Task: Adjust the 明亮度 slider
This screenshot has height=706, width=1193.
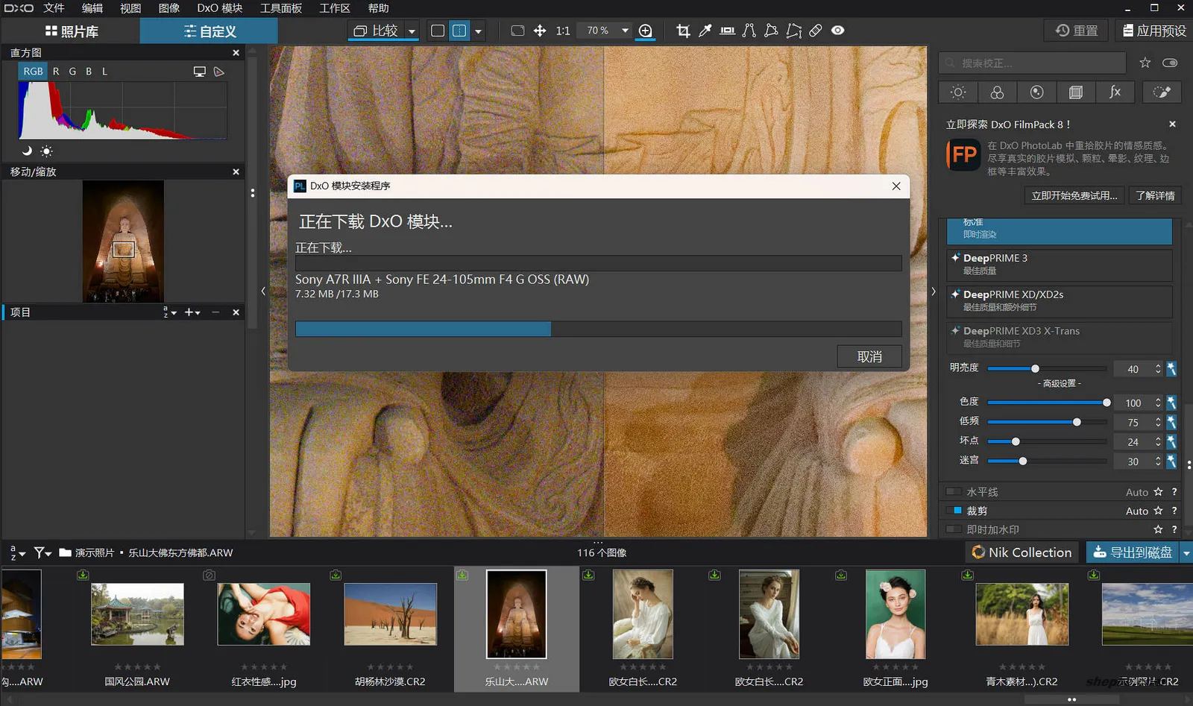Action: [1047, 369]
